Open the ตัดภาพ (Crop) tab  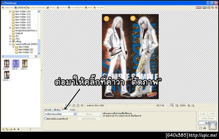(x=65, y=110)
